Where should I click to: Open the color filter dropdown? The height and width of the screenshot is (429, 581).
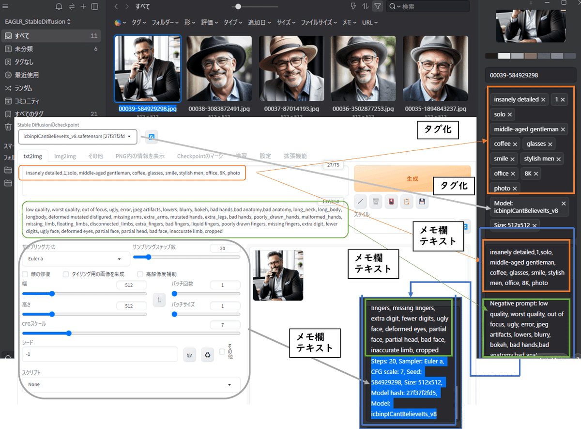pyautogui.click(x=120, y=22)
